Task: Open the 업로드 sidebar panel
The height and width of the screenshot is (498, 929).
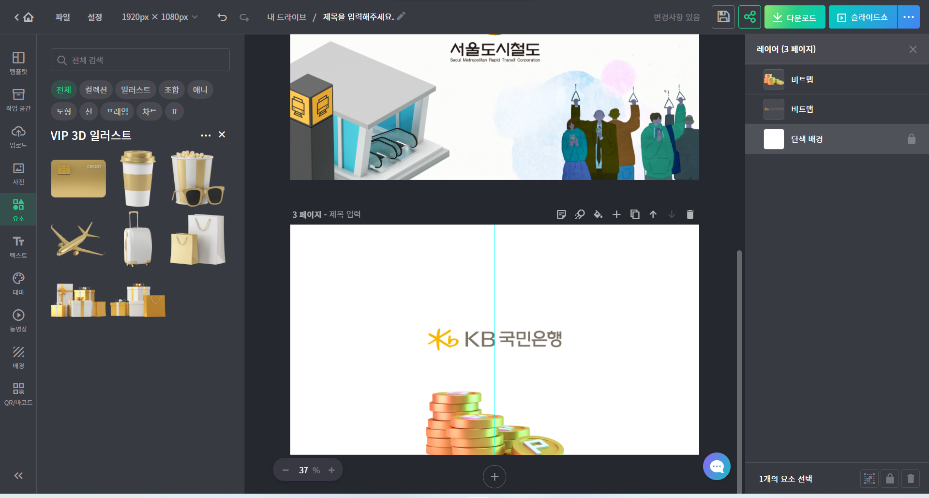Action: point(18,137)
